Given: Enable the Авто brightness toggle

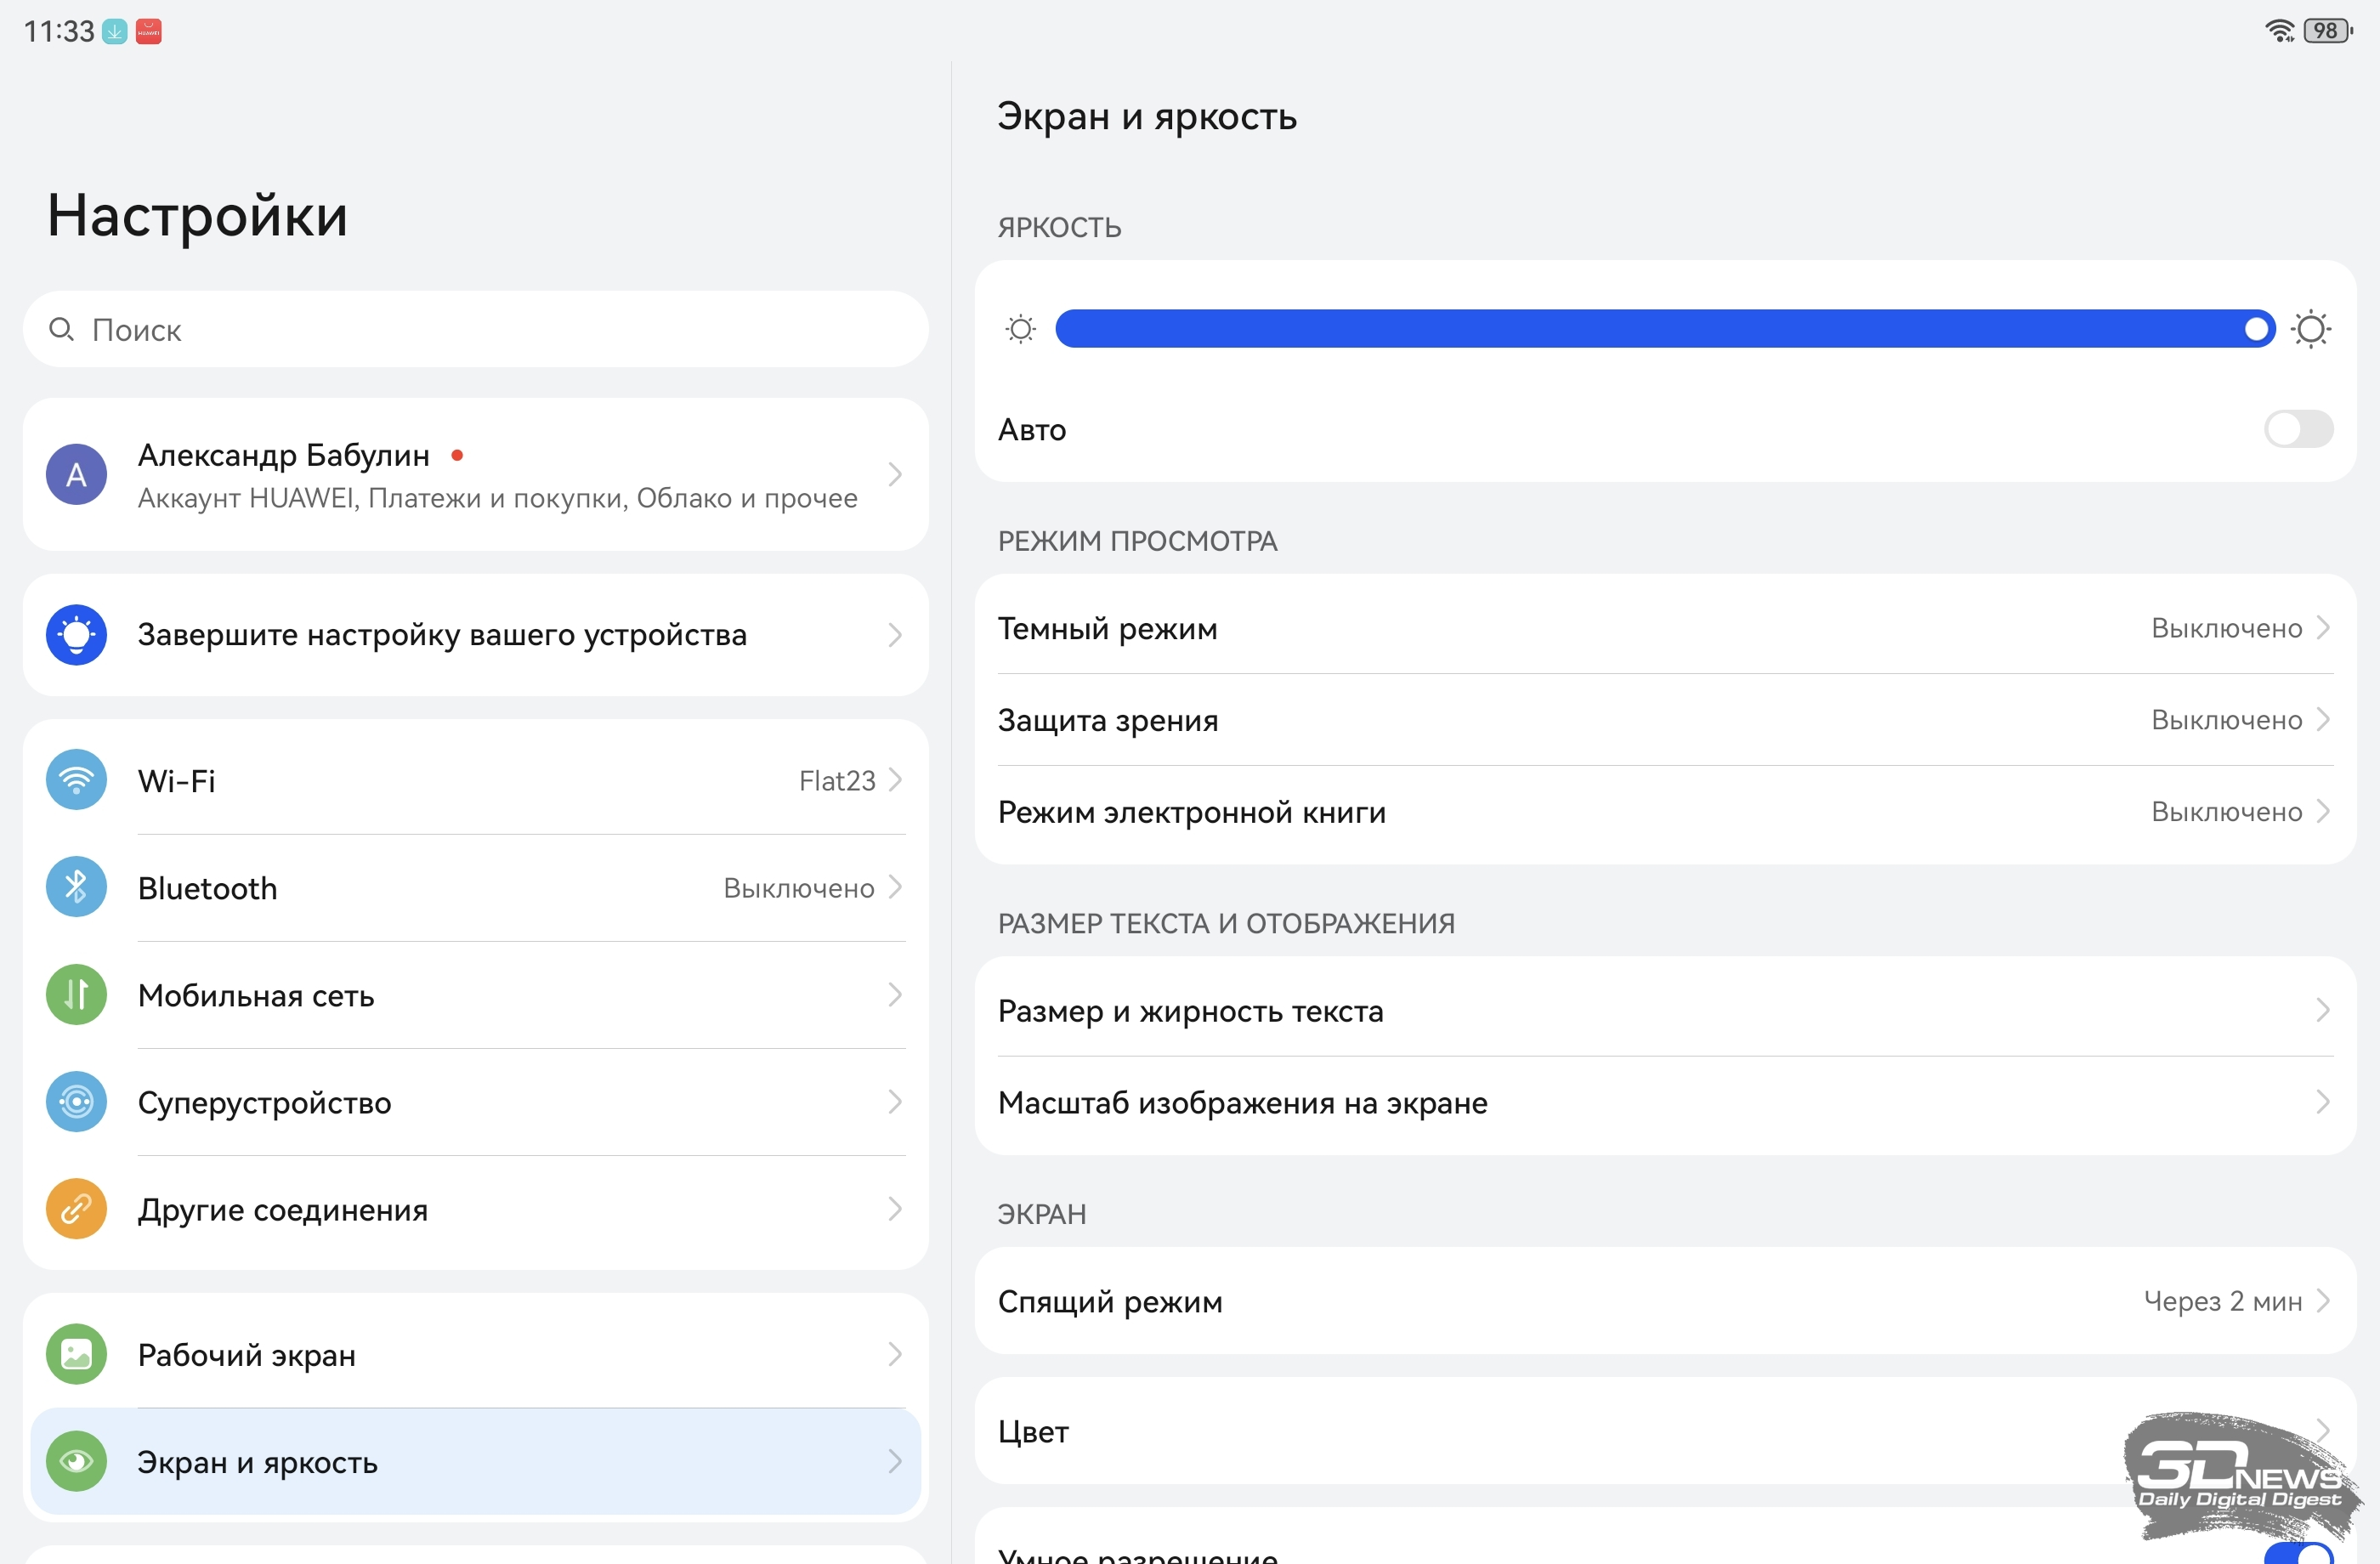Looking at the screenshot, I should click(x=2298, y=430).
